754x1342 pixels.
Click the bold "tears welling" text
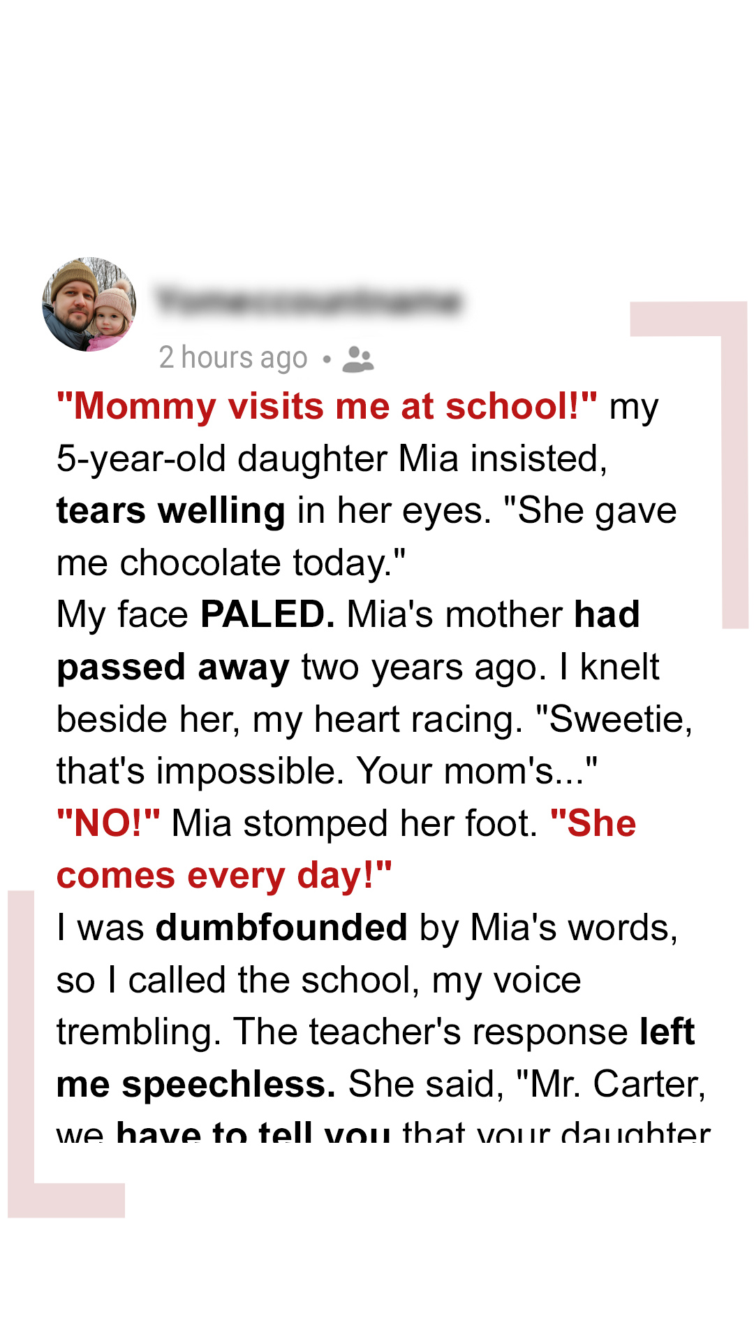tap(171, 510)
